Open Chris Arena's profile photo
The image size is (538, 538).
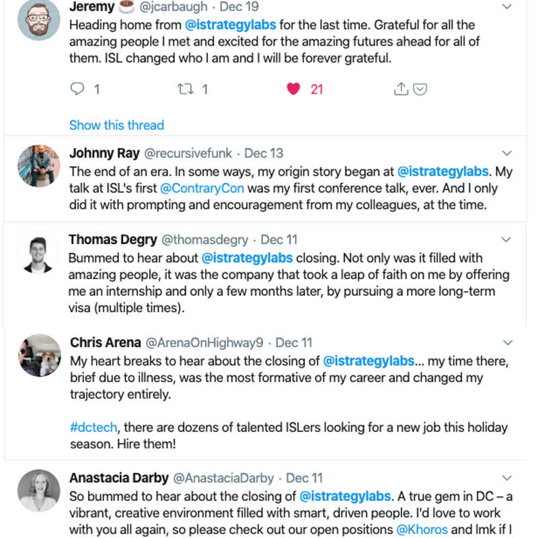tap(39, 355)
